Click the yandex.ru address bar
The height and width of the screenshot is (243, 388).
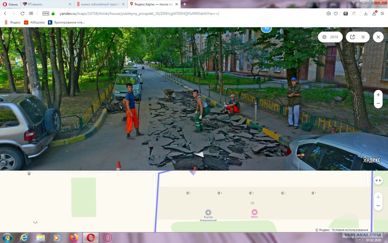pos(139,13)
